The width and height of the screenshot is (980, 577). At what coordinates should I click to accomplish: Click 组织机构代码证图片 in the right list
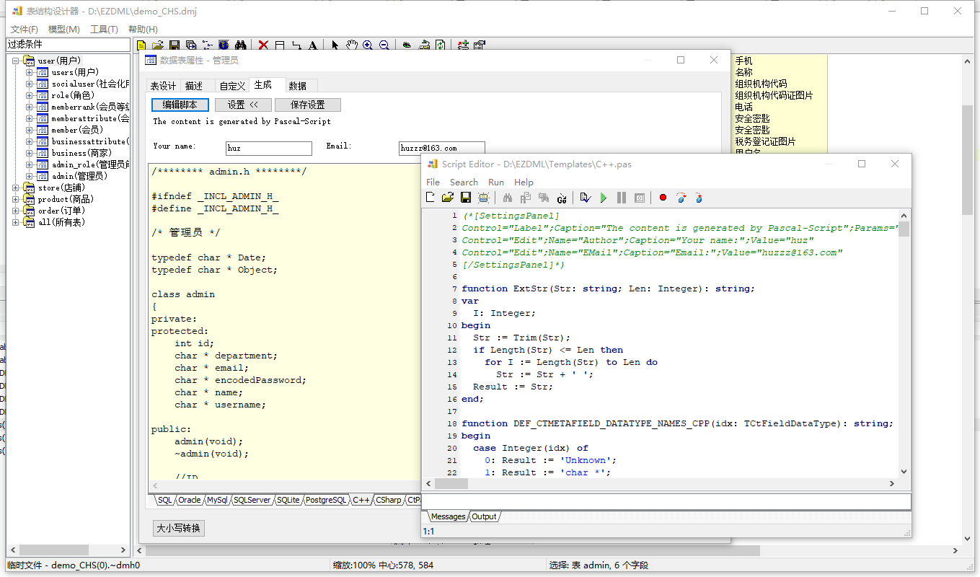click(x=774, y=95)
